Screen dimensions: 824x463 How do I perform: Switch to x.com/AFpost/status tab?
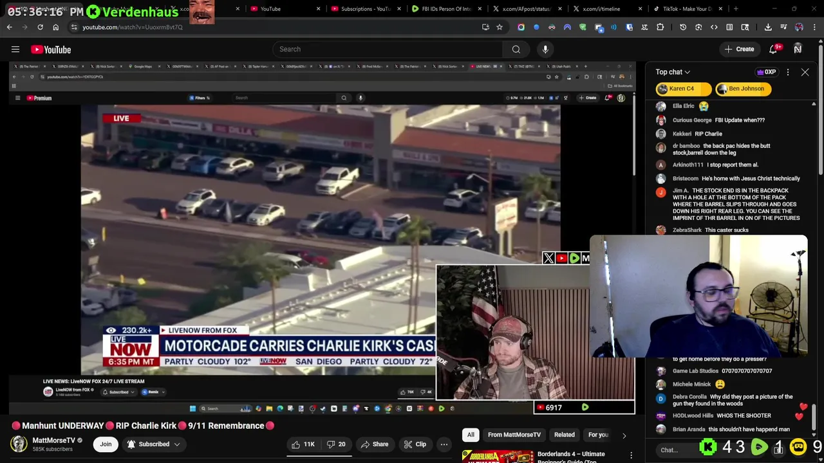525,9
